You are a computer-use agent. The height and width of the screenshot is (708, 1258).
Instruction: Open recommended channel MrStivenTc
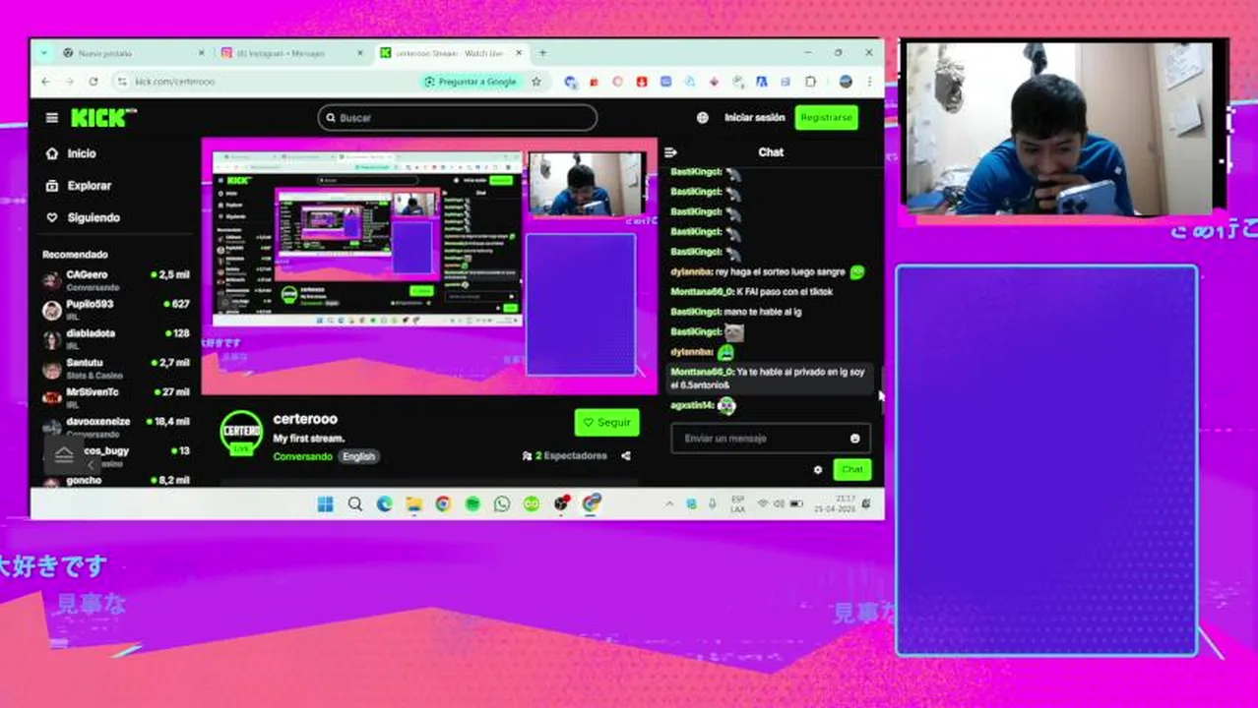116,398
